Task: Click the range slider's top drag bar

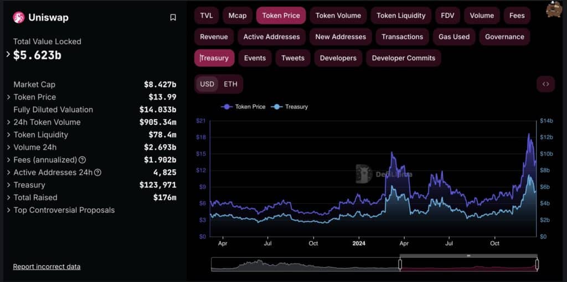Action: coord(468,255)
